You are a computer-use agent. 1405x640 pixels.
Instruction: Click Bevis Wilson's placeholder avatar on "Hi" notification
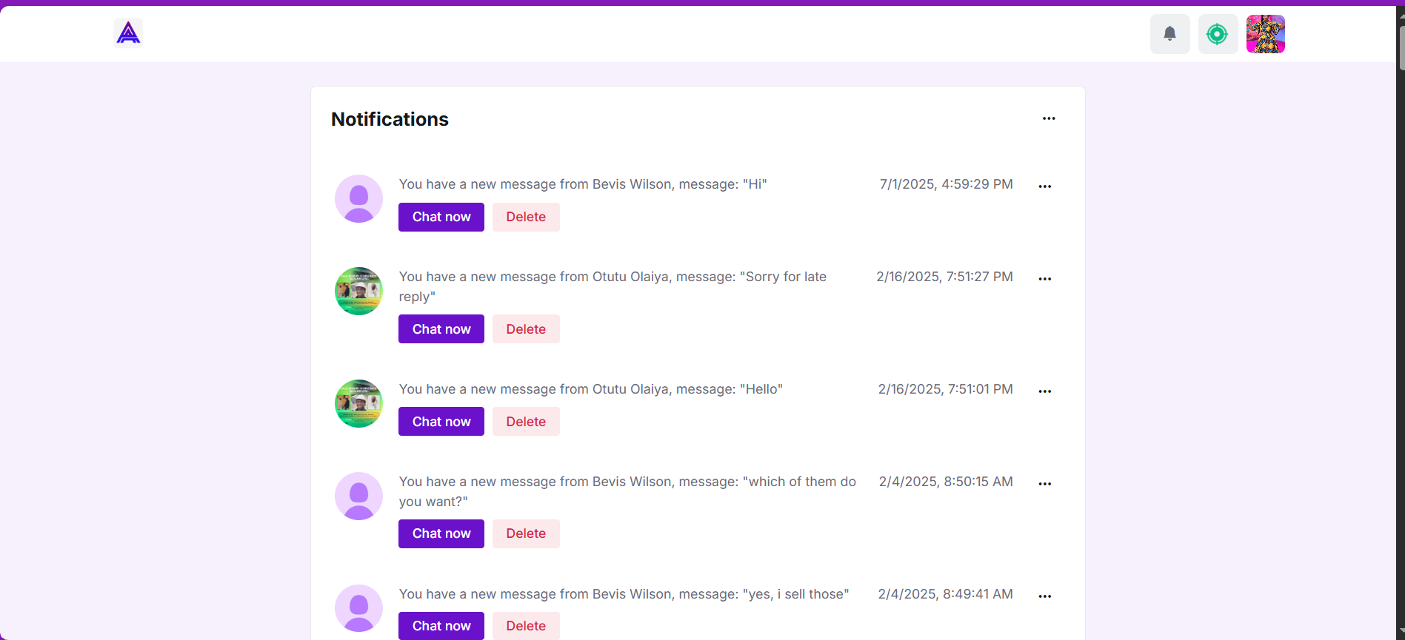(358, 199)
